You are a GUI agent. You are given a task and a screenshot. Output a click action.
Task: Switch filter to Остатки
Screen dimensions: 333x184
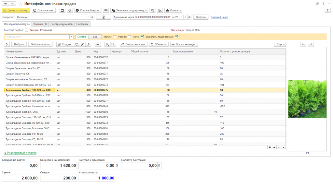point(82,37)
